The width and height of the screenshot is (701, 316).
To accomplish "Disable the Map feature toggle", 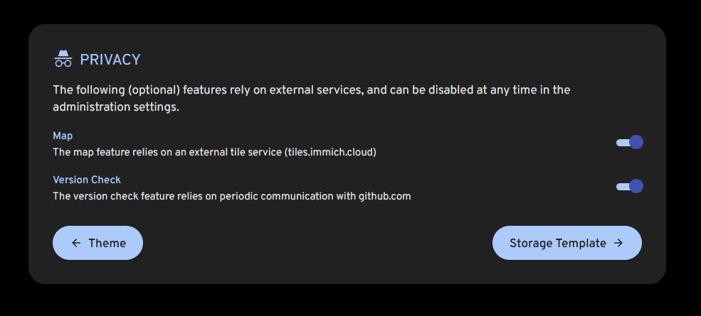I will [x=629, y=143].
